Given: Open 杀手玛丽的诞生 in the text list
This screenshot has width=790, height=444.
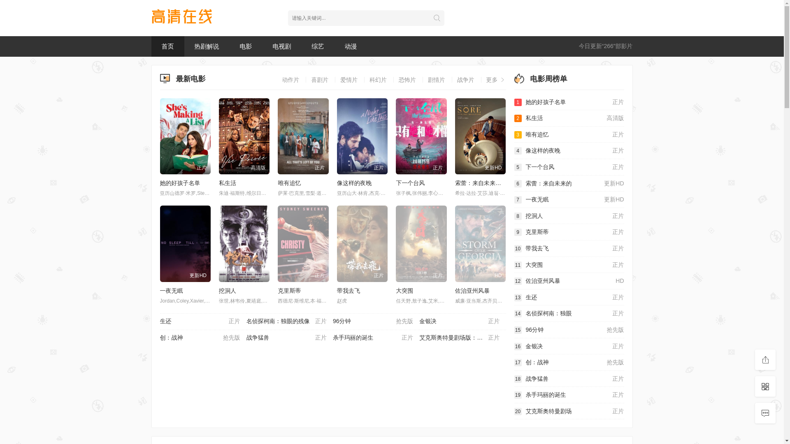Looking at the screenshot, I should pyautogui.click(x=353, y=338).
